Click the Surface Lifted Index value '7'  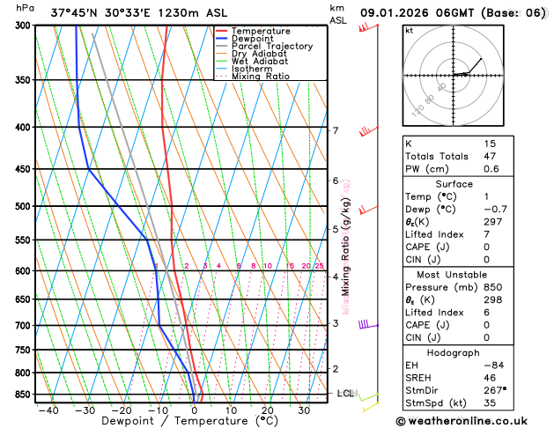(x=487, y=234)
